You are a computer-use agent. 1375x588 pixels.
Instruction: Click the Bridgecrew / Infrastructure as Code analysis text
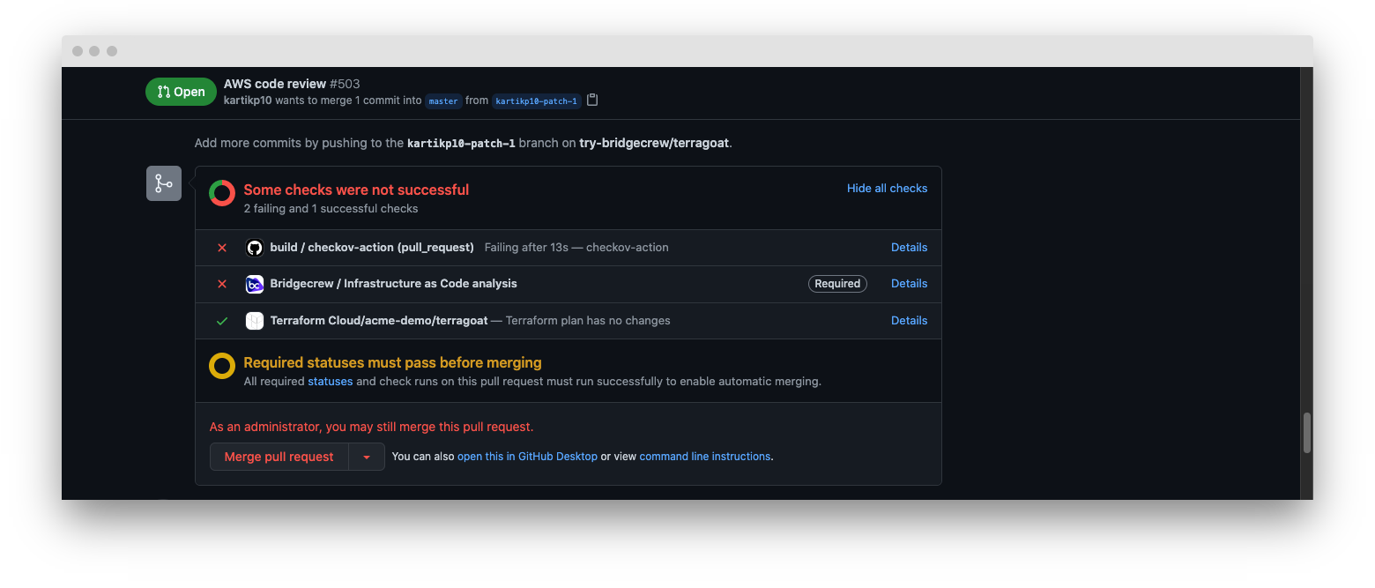pos(393,284)
